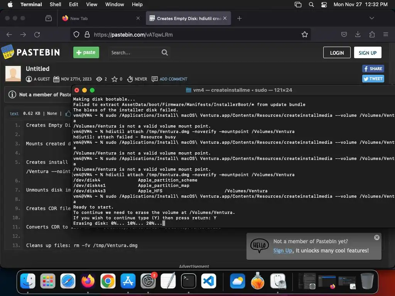Open the Firefox View icon in tab bar
395x296 pixels.
pyautogui.click(x=49, y=18)
